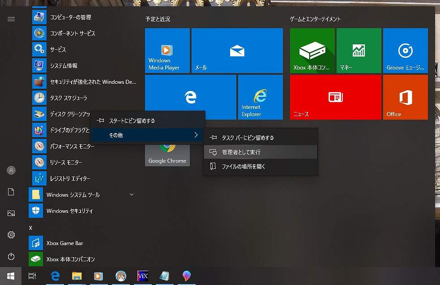The height and width of the screenshot is (285, 440).
Task: Open Media Player icon on taskbar
Action: 98,276
